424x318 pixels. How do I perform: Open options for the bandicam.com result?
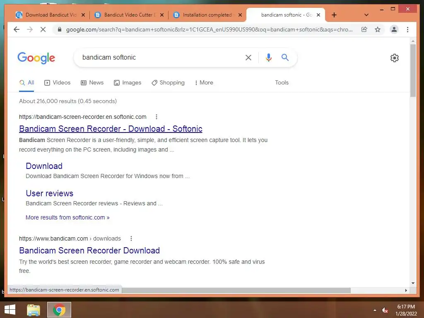click(131, 238)
